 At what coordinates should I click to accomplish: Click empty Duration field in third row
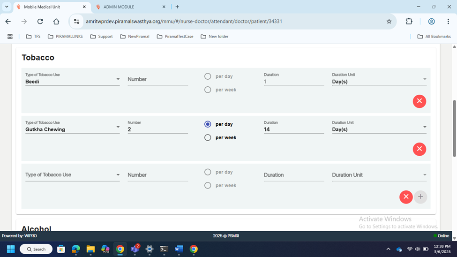click(294, 175)
